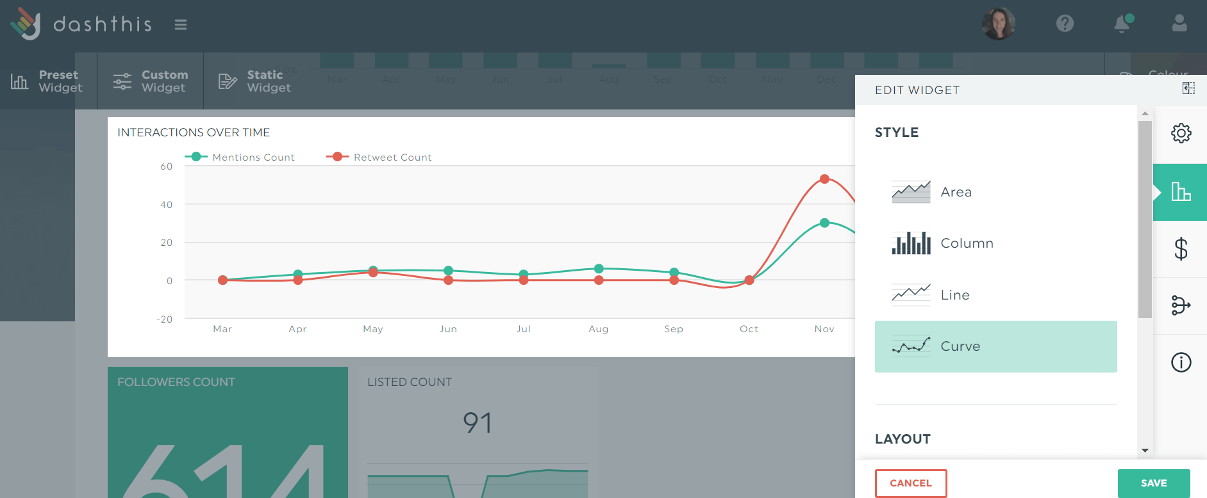
Task: Toggle the Retweet Count legend item
Action: coord(379,157)
